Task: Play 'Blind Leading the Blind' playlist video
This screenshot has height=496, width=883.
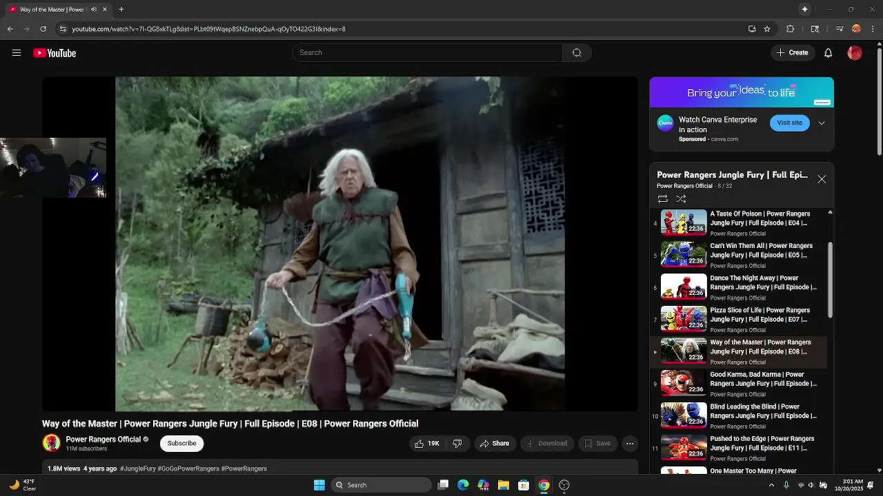Action: tap(740, 416)
